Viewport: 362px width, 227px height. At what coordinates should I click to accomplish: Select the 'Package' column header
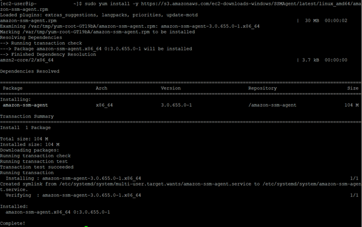[13, 88]
